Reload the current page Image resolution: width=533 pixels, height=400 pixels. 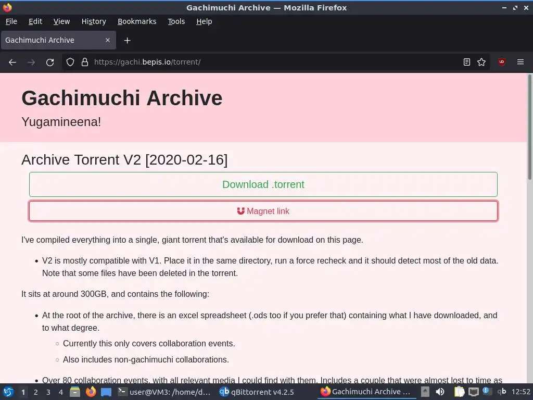[50, 63]
